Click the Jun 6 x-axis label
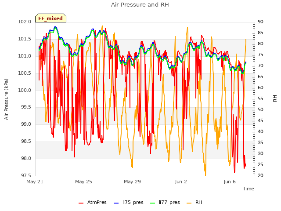Viewport: 281px width, 211px height. (230, 182)
